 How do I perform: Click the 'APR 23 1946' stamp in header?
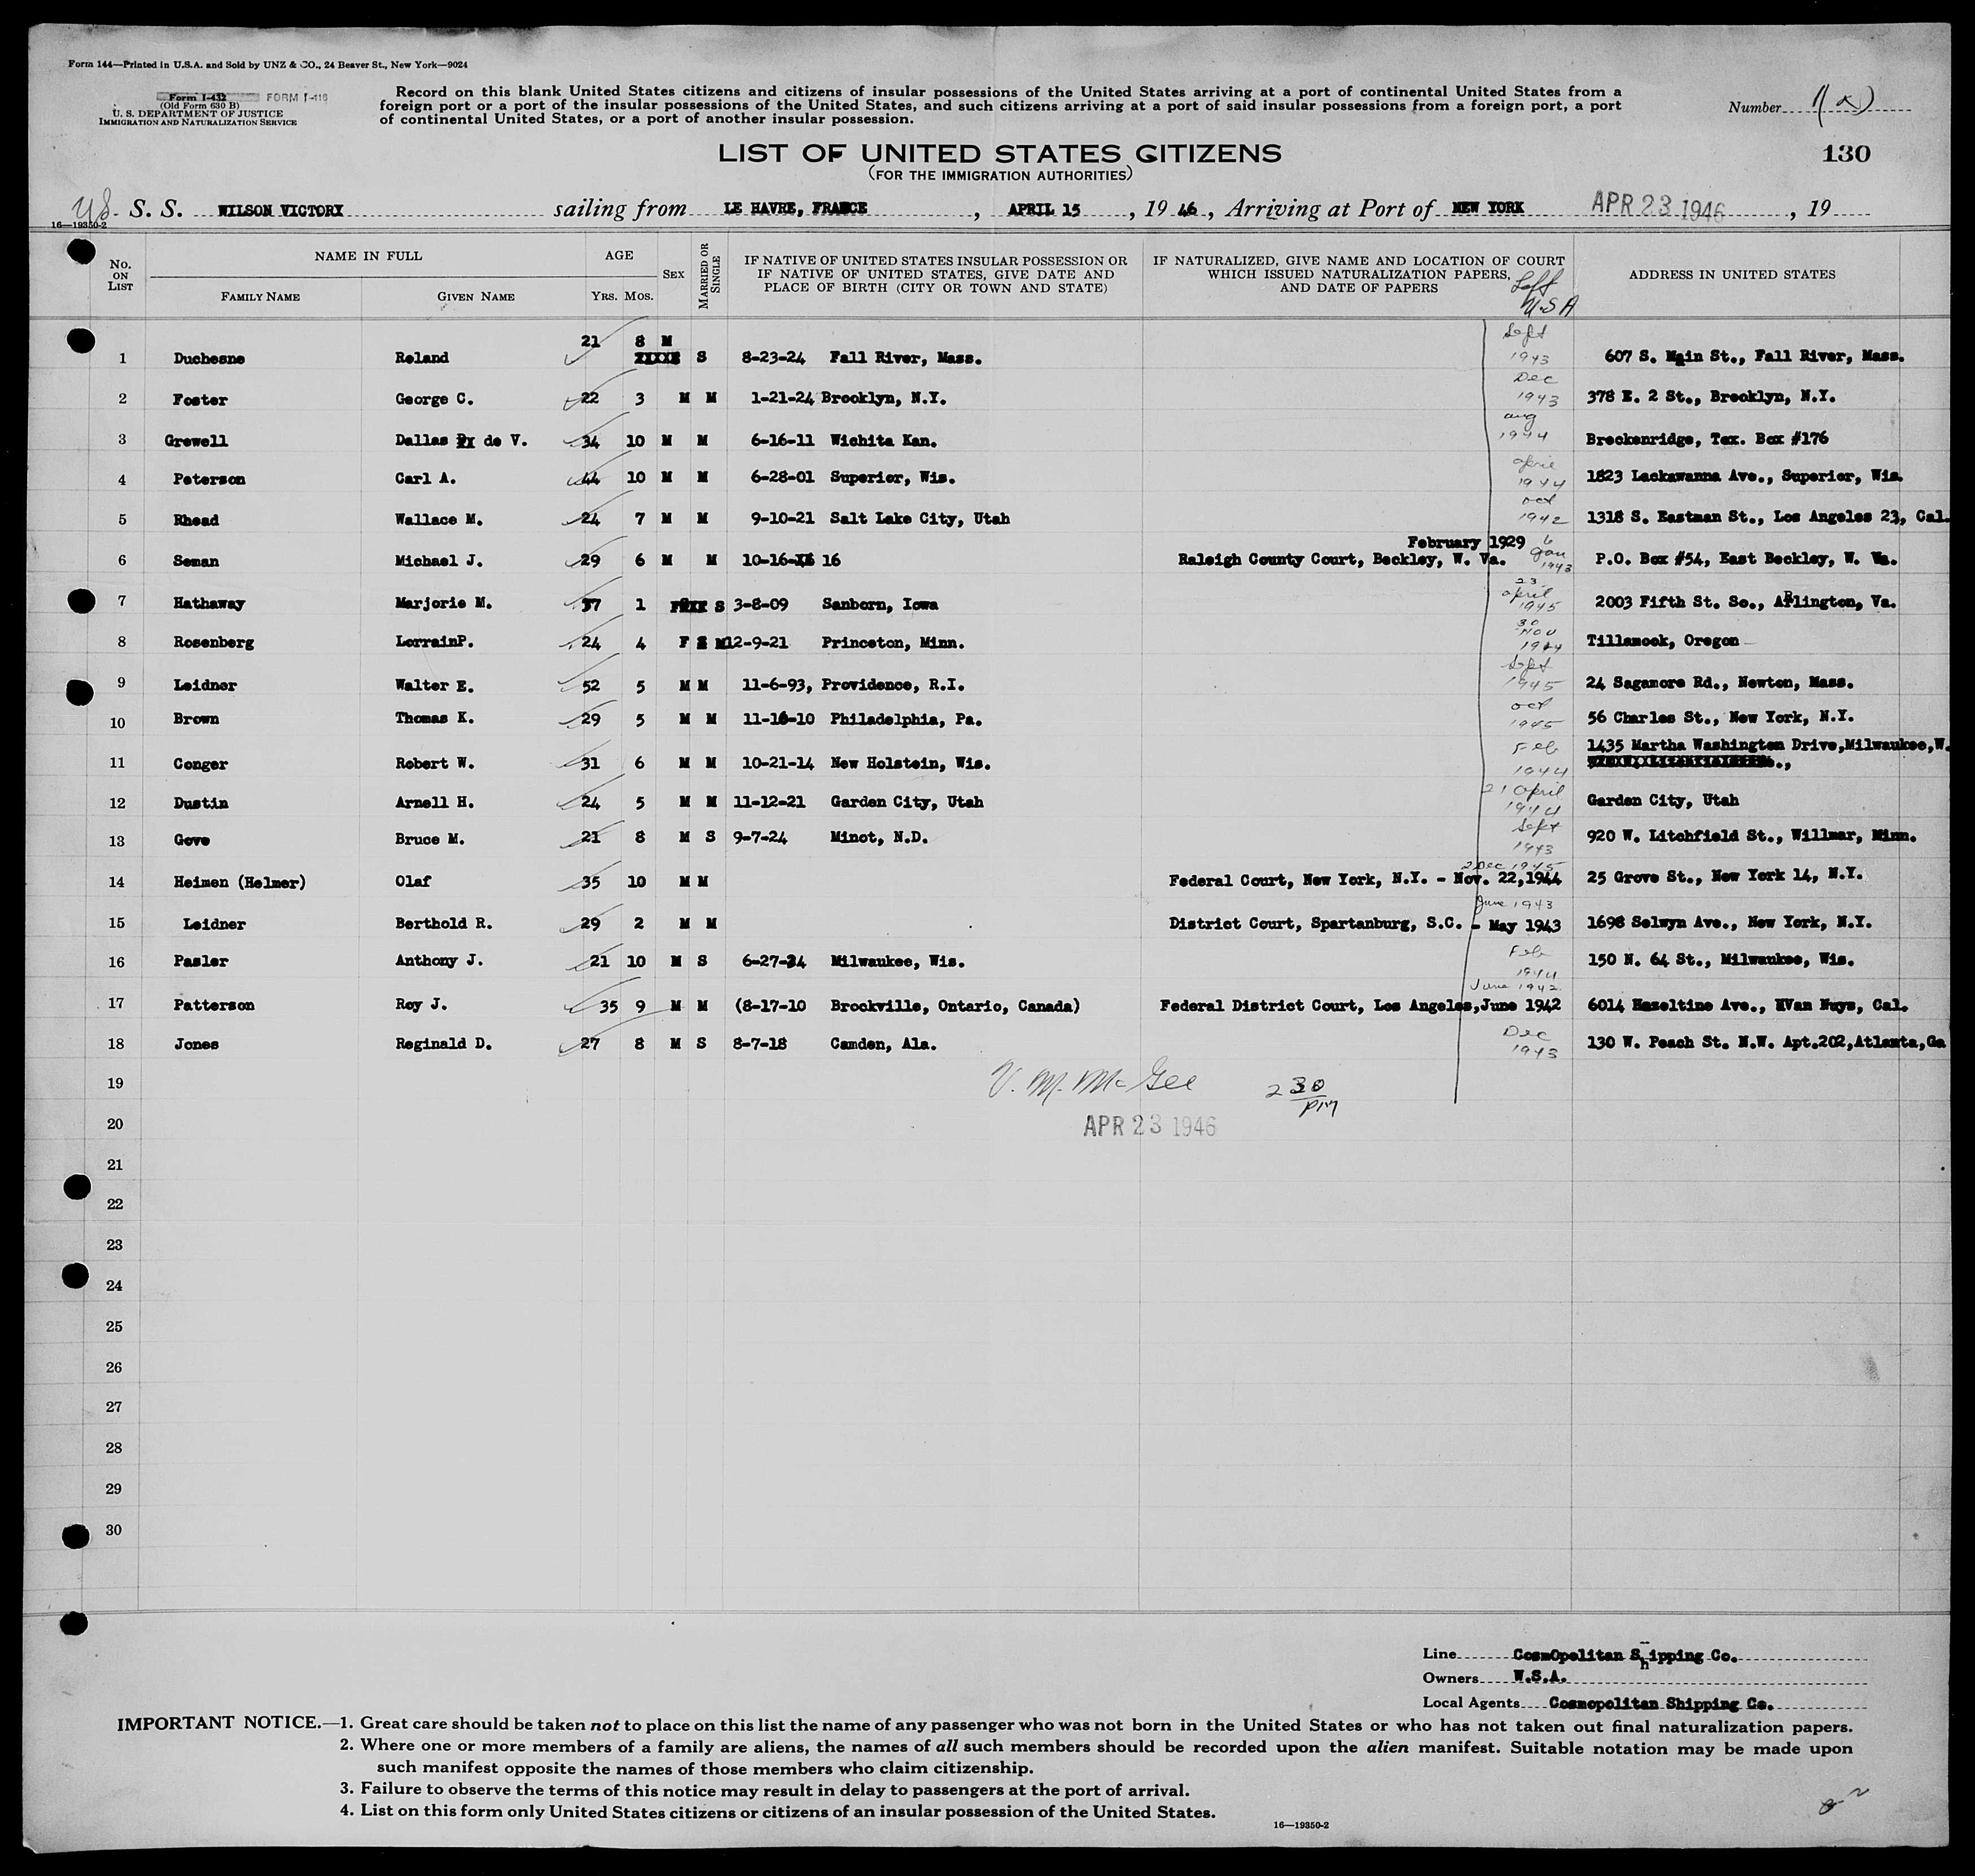pos(1659,206)
